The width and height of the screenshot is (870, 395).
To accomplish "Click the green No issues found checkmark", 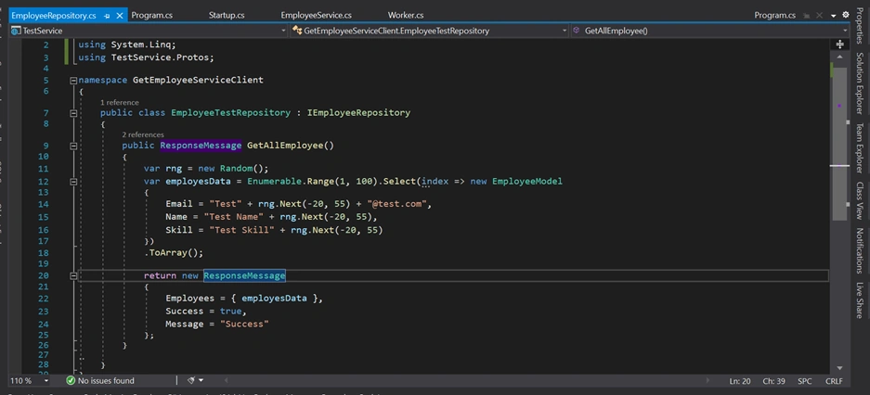I will tap(71, 380).
